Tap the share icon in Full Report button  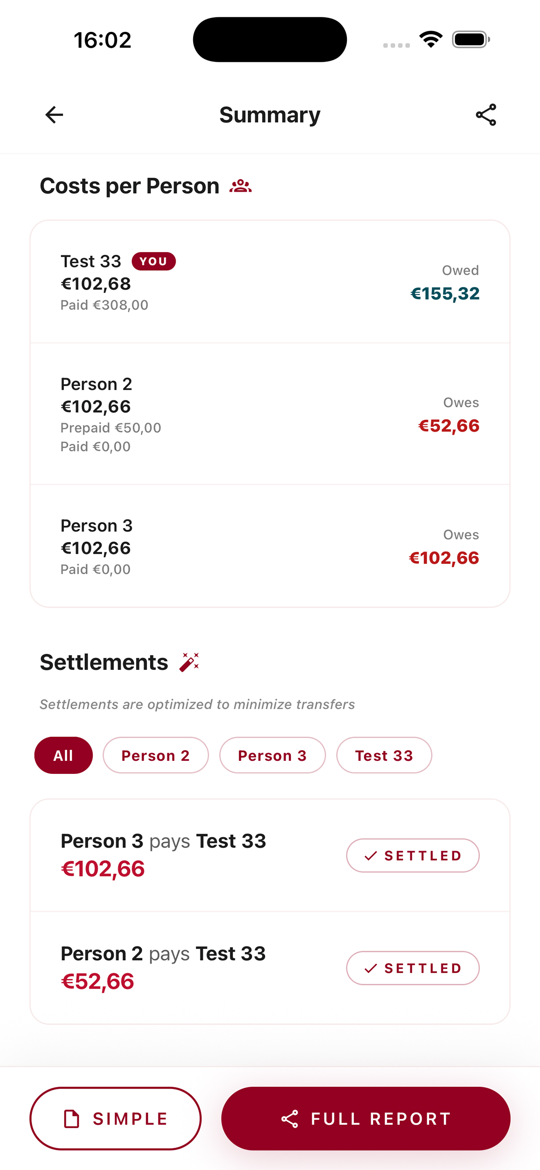pos(290,1119)
